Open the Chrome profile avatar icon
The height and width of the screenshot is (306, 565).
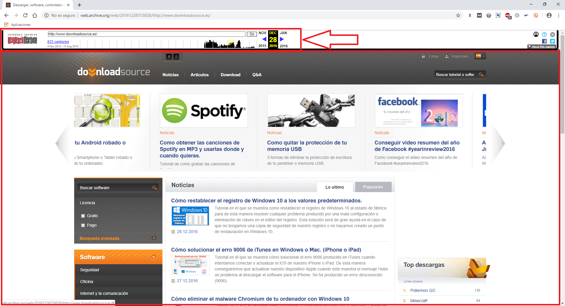[x=549, y=15]
